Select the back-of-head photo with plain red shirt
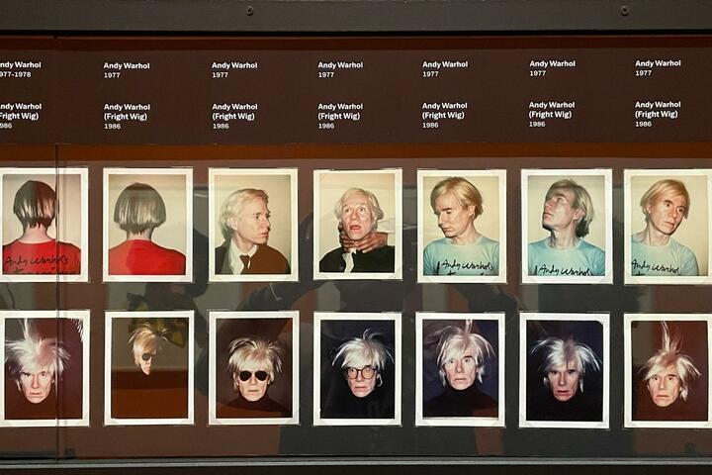The width and height of the screenshot is (712, 475). point(148,225)
